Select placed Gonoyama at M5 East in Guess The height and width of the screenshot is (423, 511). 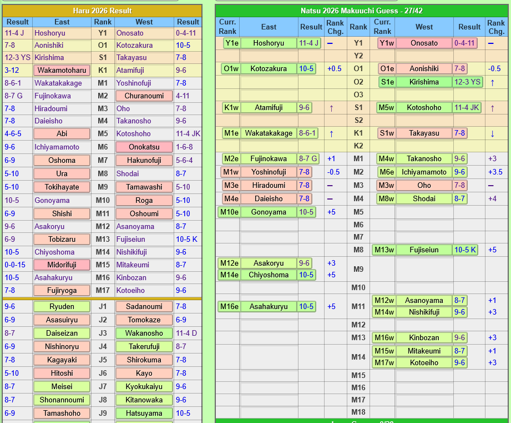point(267,212)
